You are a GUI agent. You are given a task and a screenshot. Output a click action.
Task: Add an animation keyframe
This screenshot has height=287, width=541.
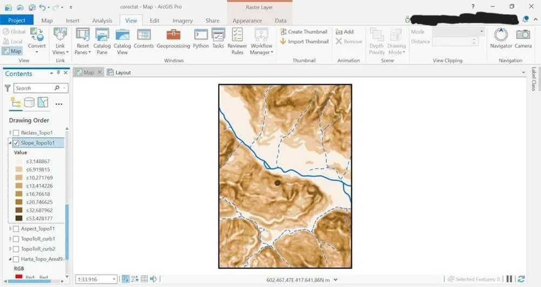coord(345,32)
